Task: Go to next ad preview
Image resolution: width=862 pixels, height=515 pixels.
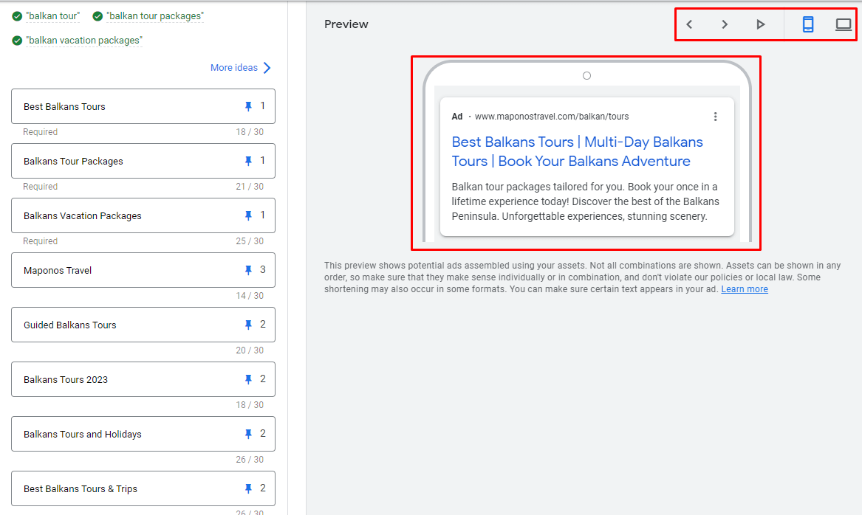Action: click(x=725, y=24)
